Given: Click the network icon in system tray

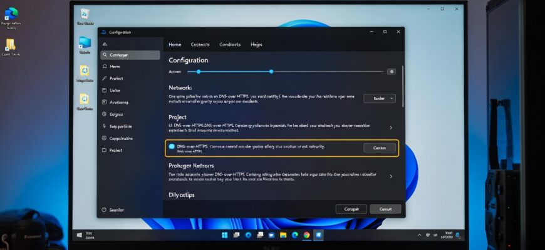Looking at the screenshot, I should point(428,235).
